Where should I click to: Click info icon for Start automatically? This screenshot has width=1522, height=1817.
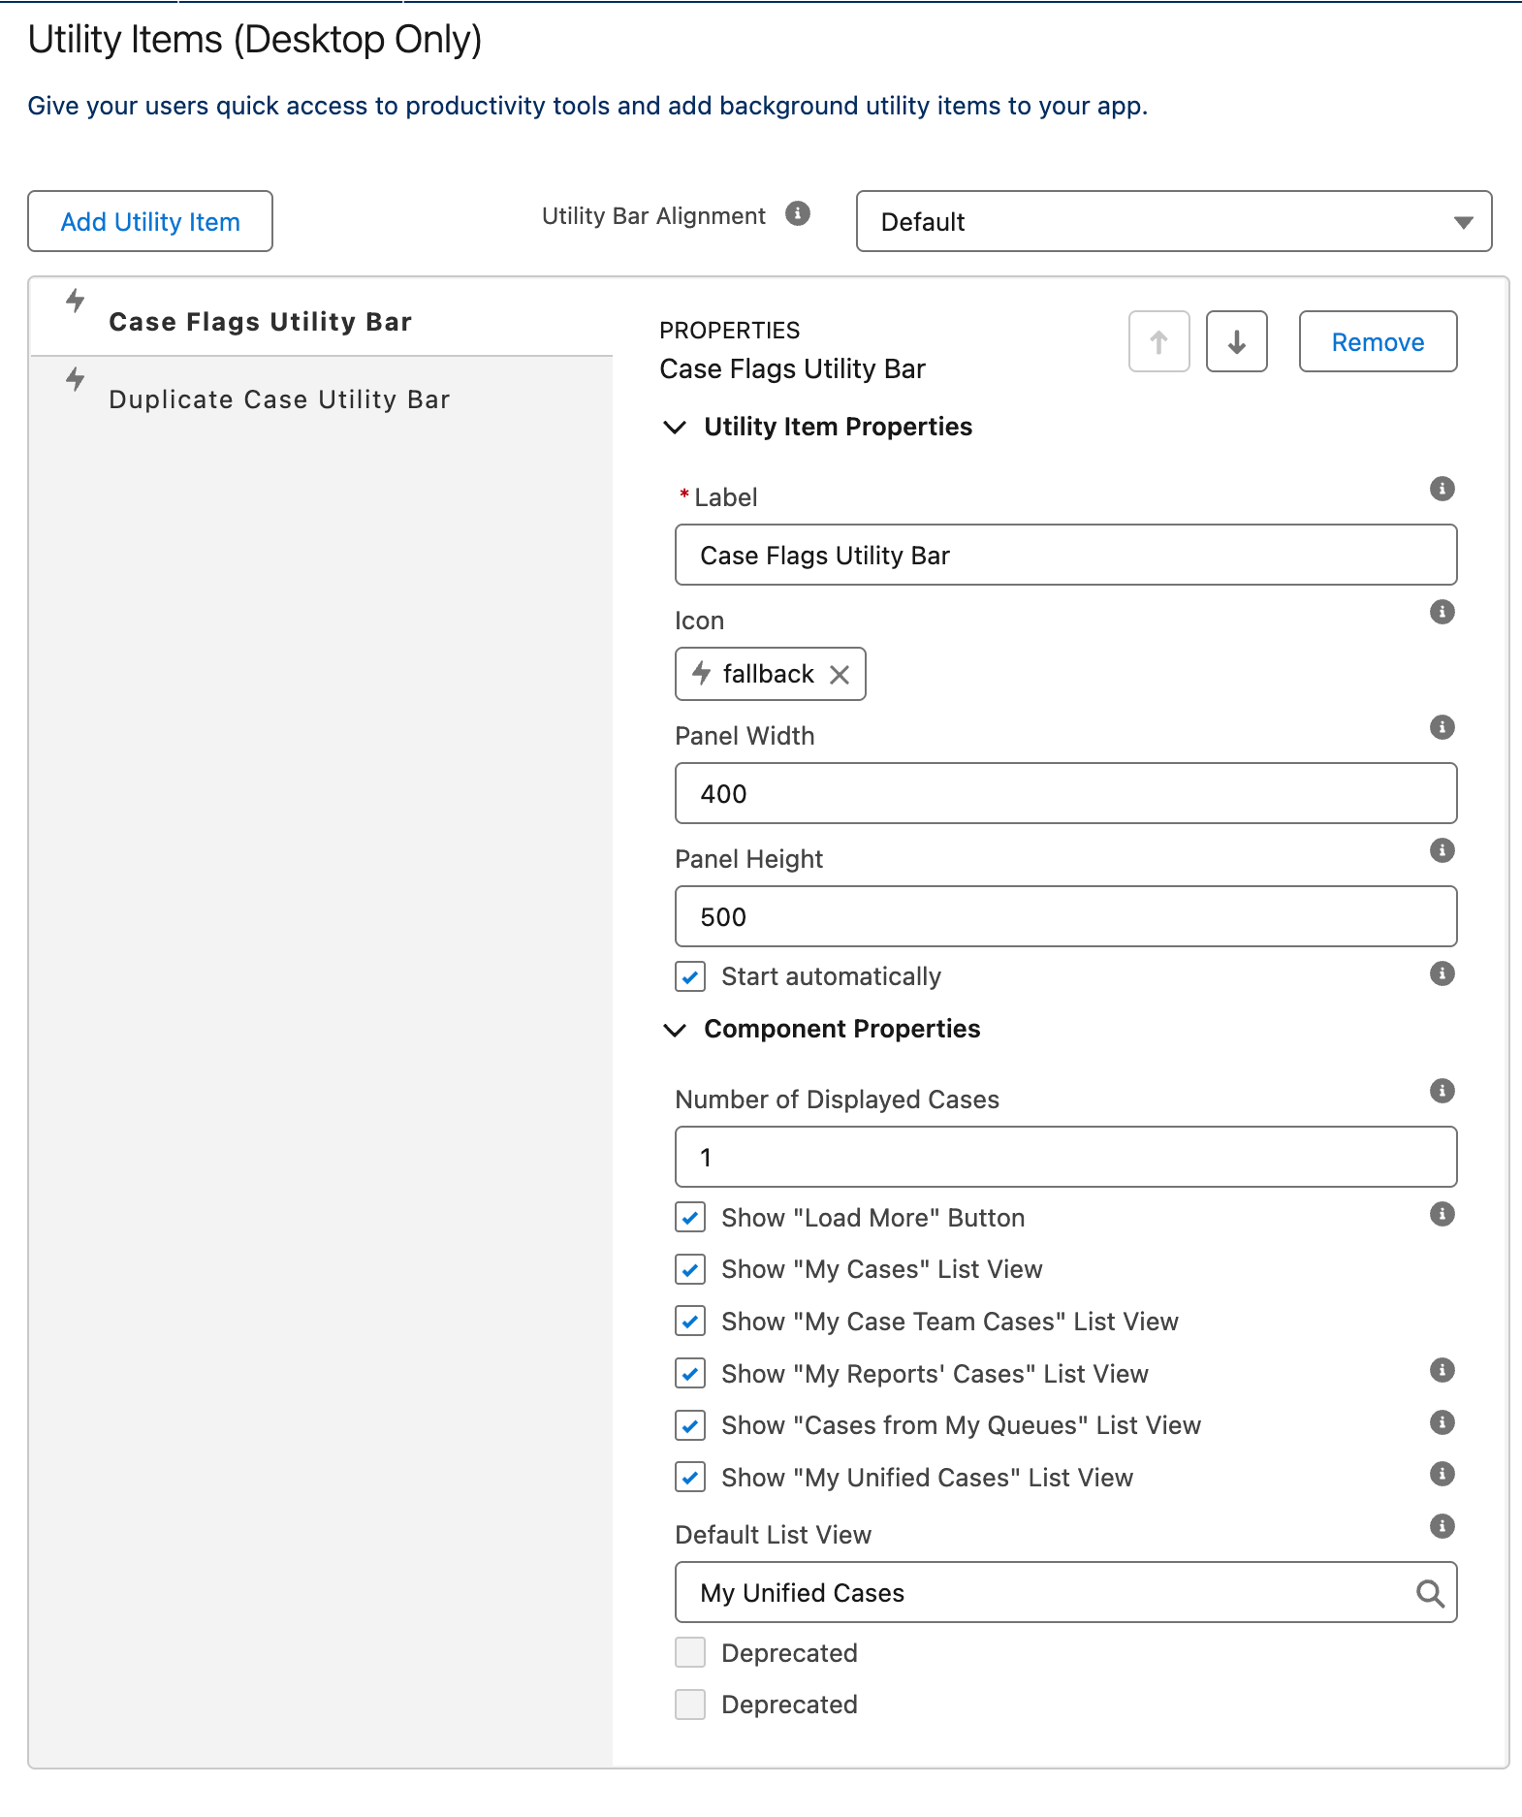click(x=1442, y=973)
